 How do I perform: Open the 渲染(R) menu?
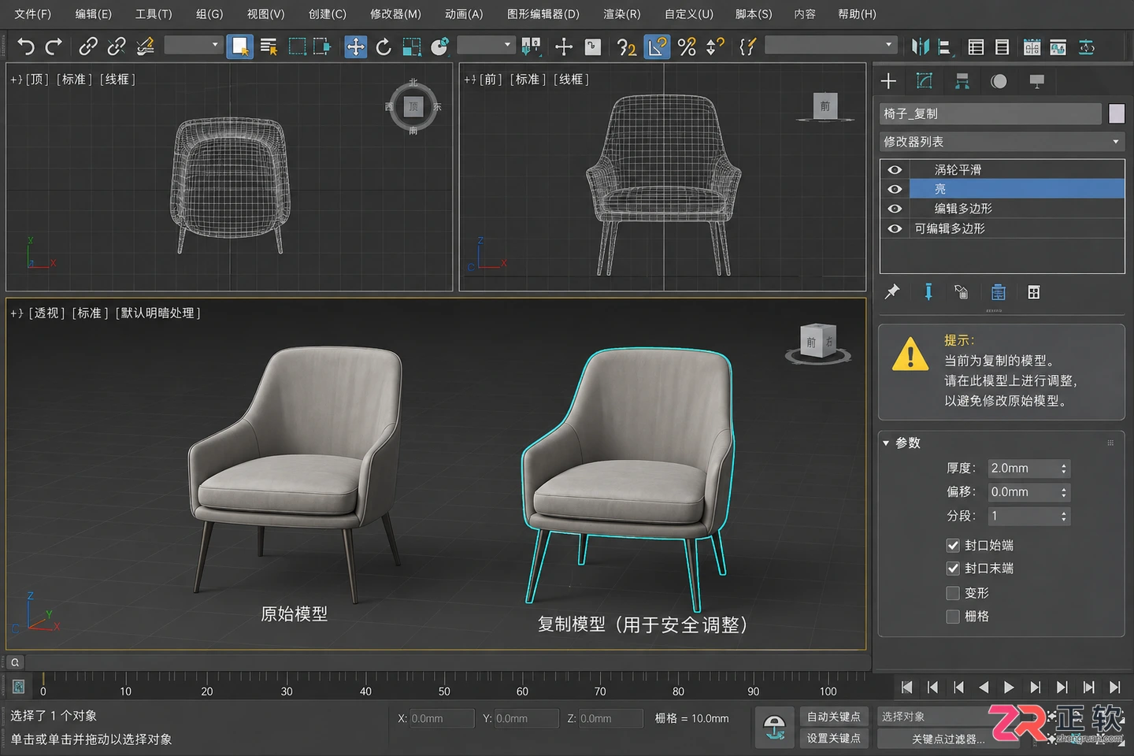point(621,14)
